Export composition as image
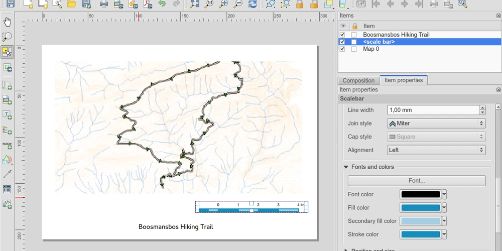502x251 pixels. [118, 4]
